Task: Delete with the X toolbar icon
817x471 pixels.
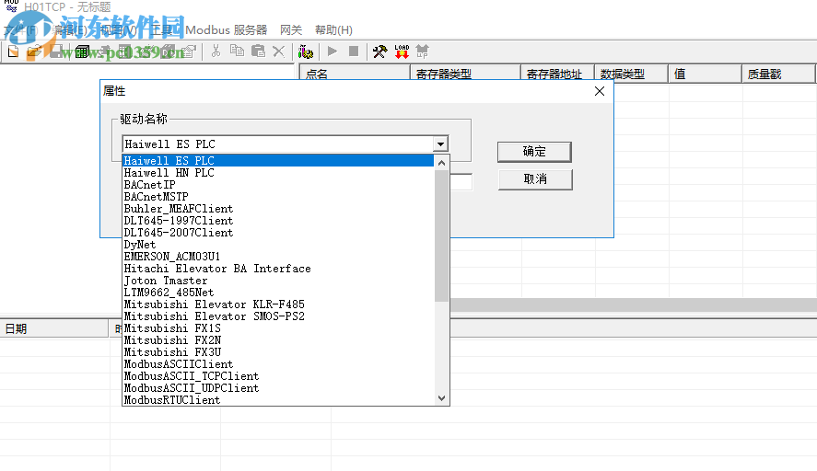Action: click(279, 51)
